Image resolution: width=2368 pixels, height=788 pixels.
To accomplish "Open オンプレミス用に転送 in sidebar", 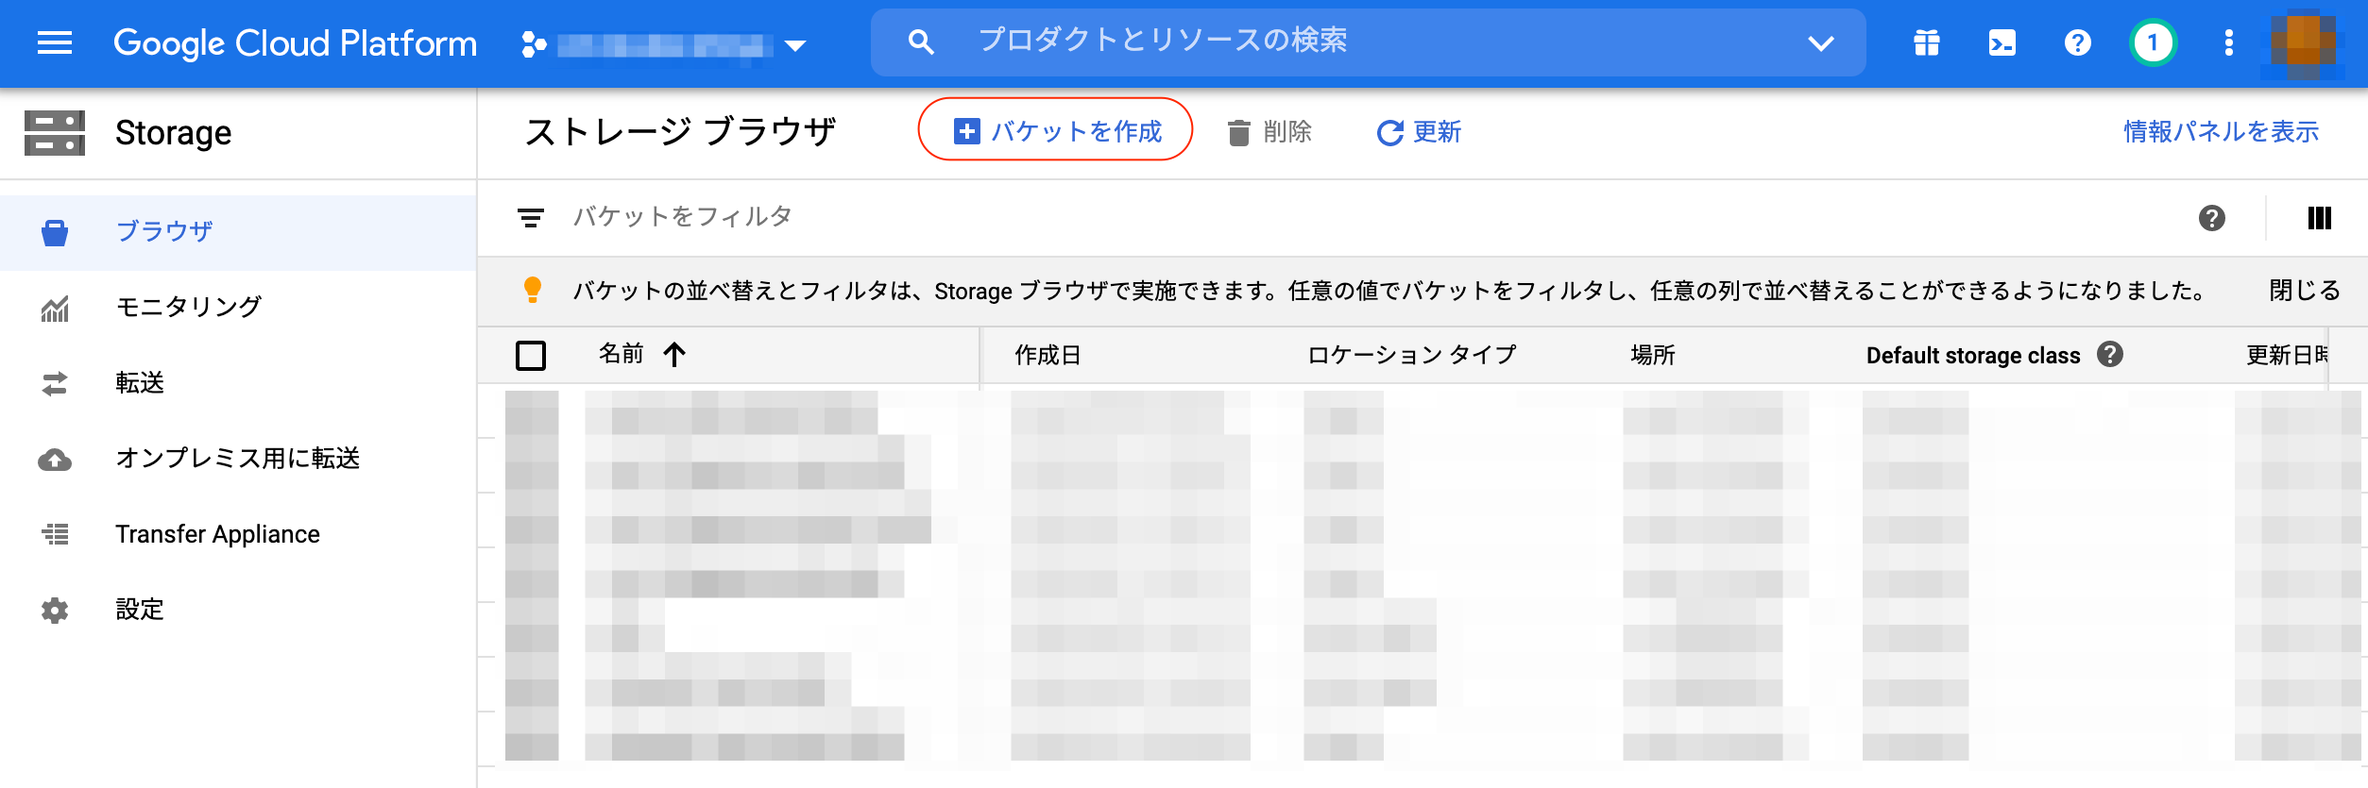I will coord(238,459).
